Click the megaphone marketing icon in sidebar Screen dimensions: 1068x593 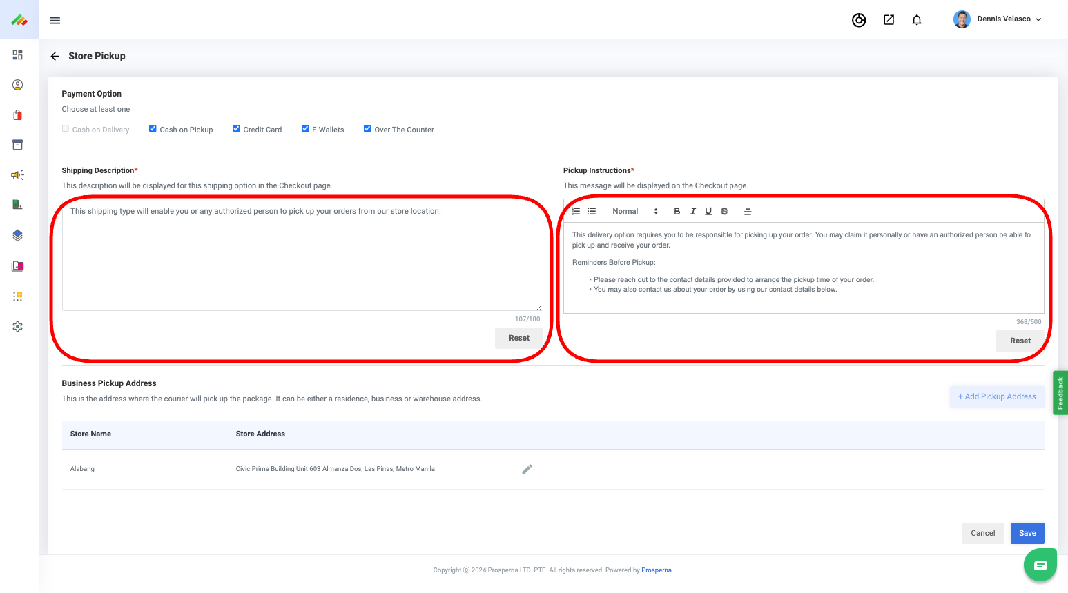[x=18, y=175]
